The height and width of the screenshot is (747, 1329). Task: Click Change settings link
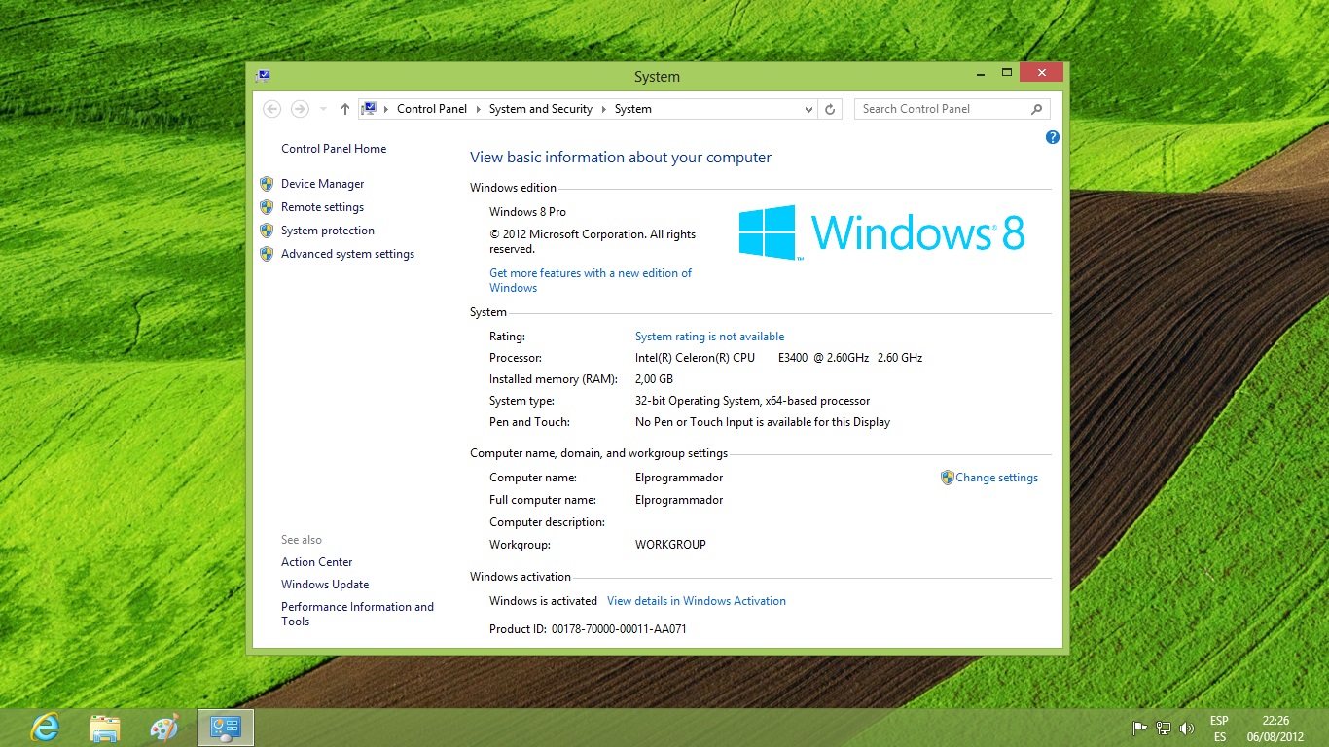tap(997, 478)
